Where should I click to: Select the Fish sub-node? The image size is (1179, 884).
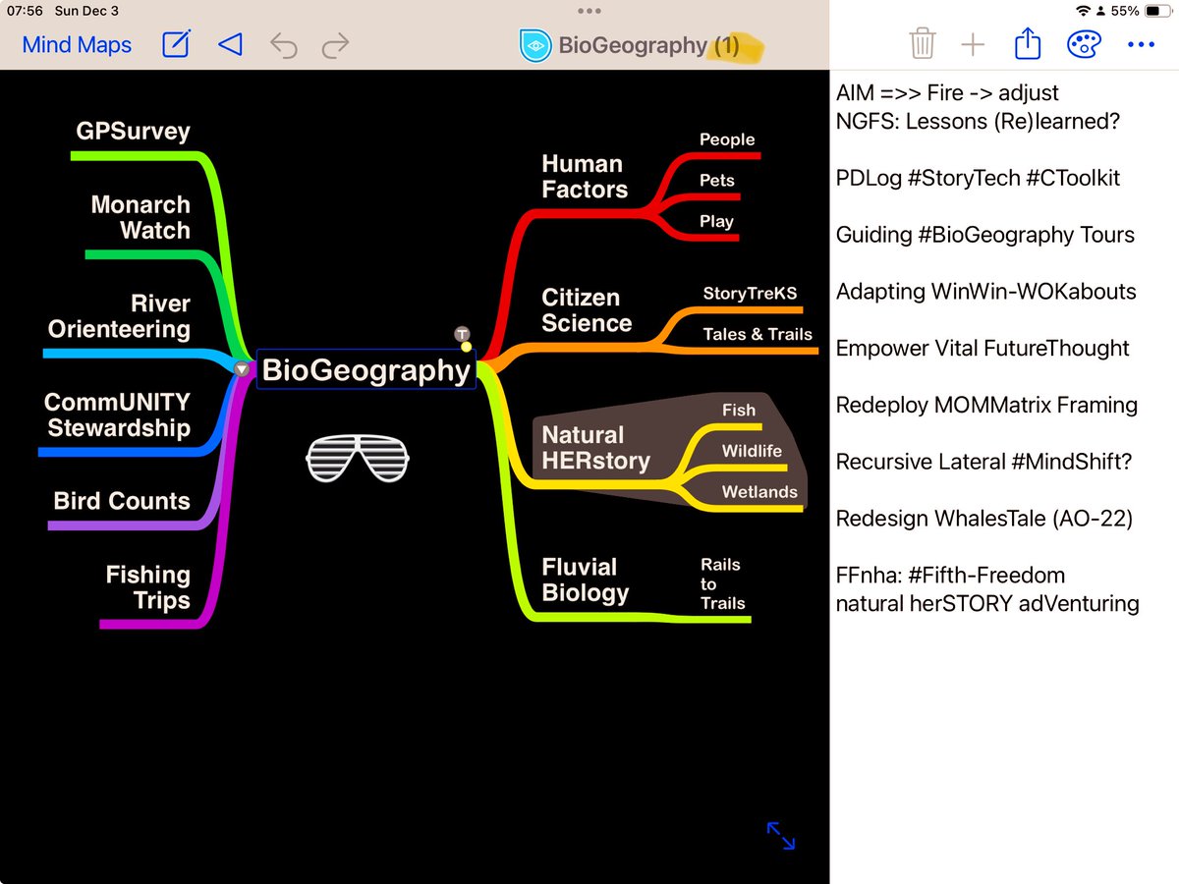click(739, 410)
